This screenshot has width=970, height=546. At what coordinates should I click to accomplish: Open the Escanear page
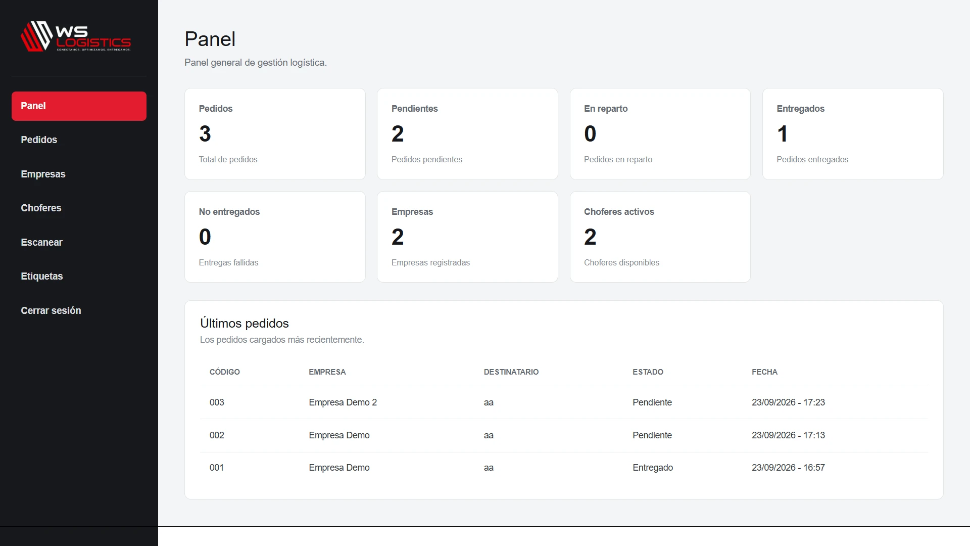[79, 242]
